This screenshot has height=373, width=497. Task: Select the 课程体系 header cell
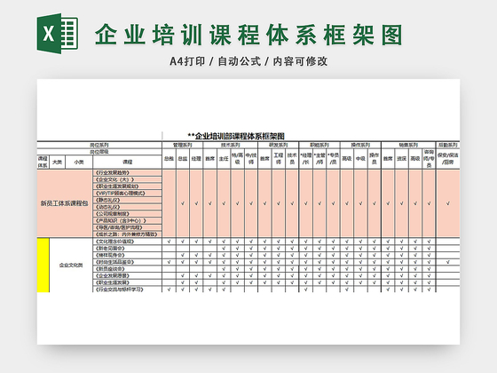point(43,162)
